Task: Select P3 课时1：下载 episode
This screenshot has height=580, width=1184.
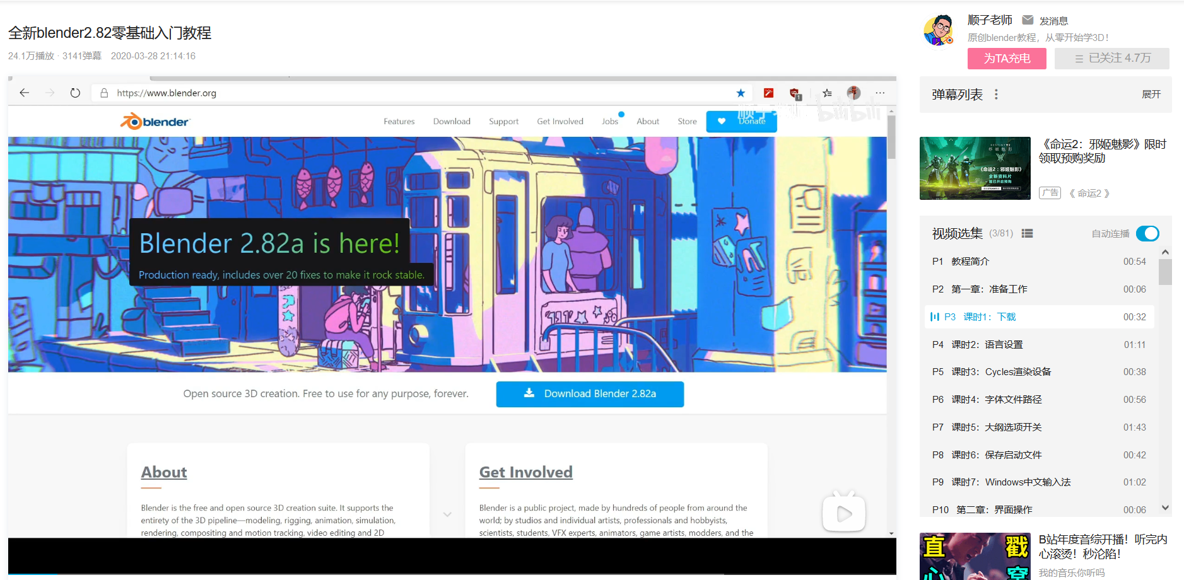Action: click(x=1039, y=317)
